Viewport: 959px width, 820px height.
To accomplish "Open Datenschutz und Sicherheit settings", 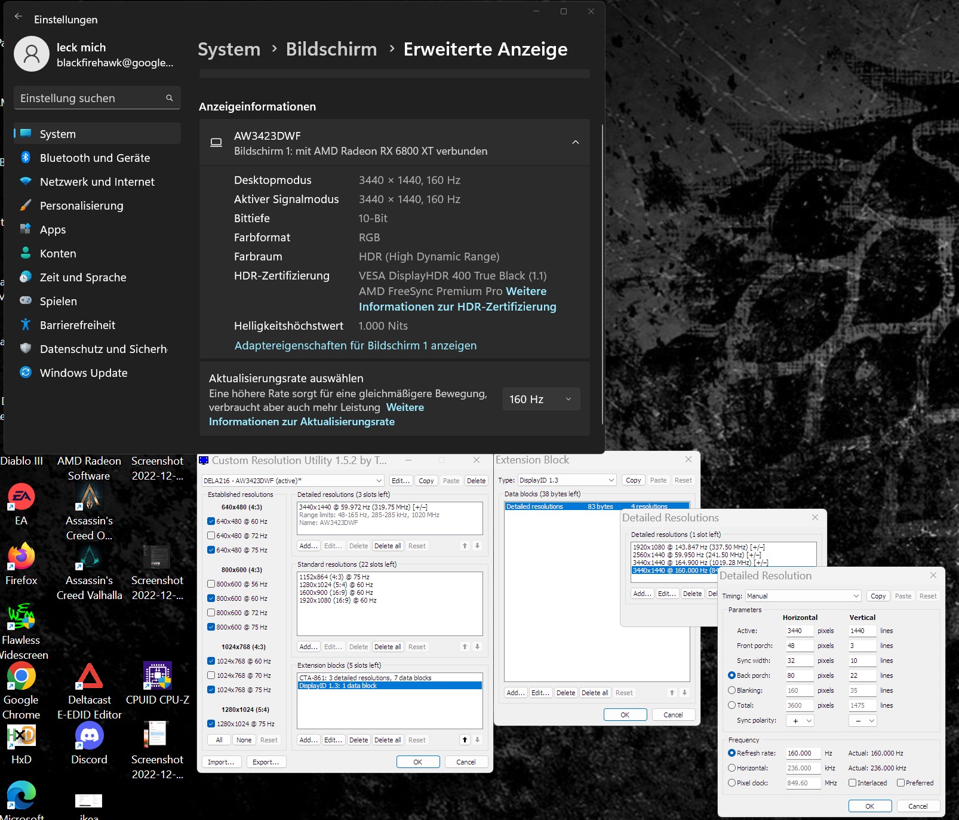I will click(x=97, y=349).
